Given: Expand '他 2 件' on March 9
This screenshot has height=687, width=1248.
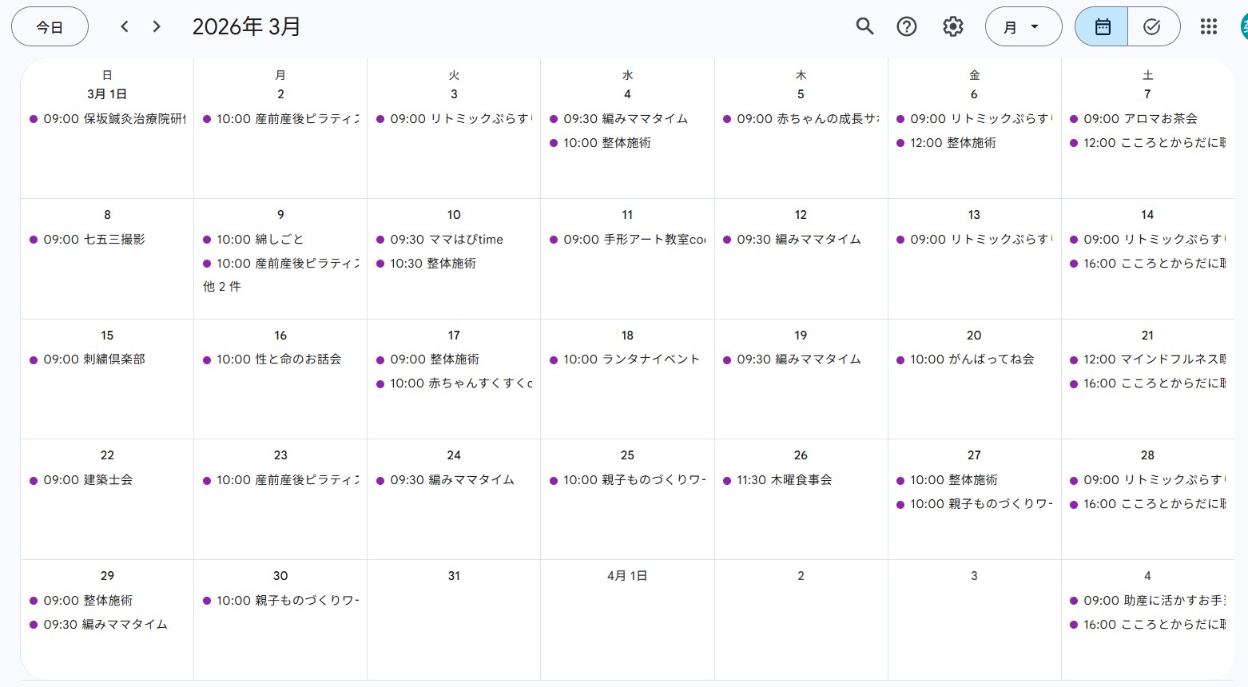Looking at the screenshot, I should [222, 287].
